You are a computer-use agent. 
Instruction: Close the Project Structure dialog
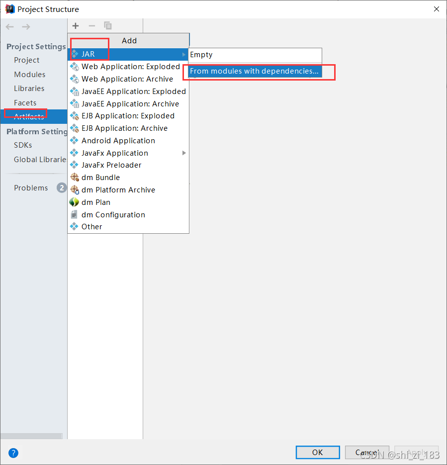tap(437, 9)
